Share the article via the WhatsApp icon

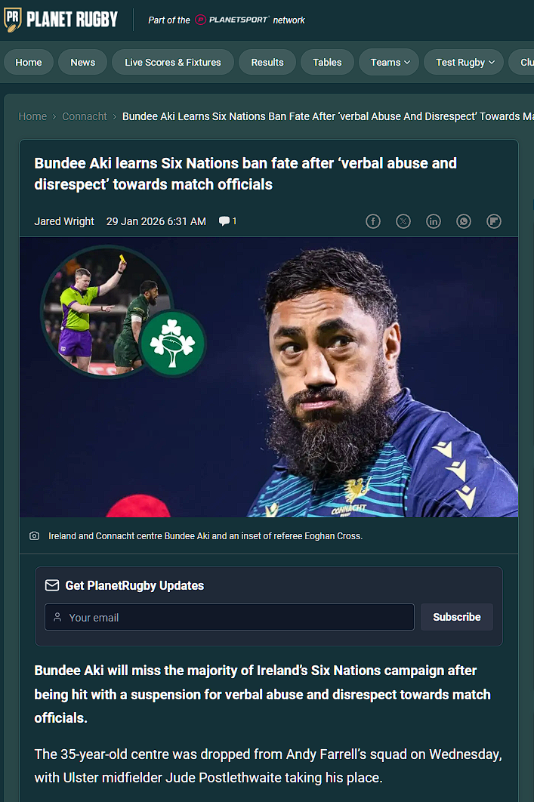(x=464, y=221)
